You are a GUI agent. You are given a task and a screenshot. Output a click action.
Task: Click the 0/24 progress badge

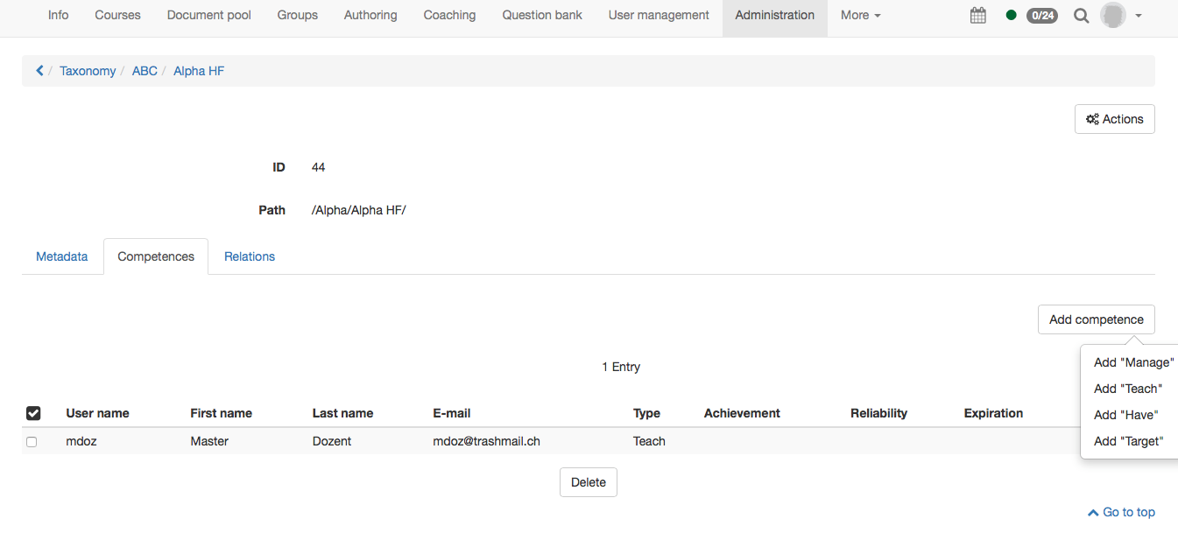pos(1041,15)
